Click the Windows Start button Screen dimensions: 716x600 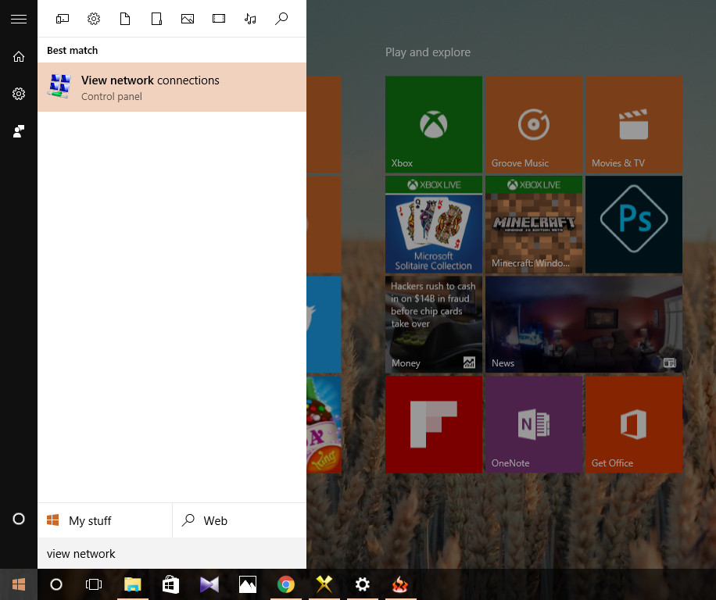tap(19, 584)
